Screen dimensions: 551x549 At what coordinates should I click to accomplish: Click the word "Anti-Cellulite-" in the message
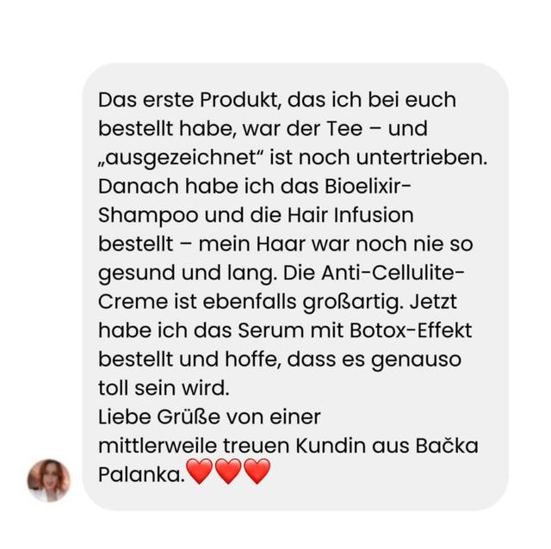(x=393, y=273)
